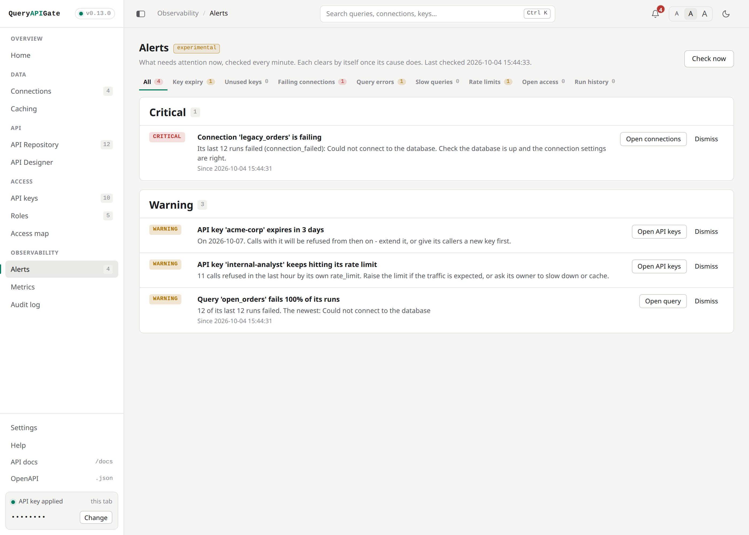The height and width of the screenshot is (535, 749).
Task: Open the Roles page
Action: pyautogui.click(x=62, y=216)
